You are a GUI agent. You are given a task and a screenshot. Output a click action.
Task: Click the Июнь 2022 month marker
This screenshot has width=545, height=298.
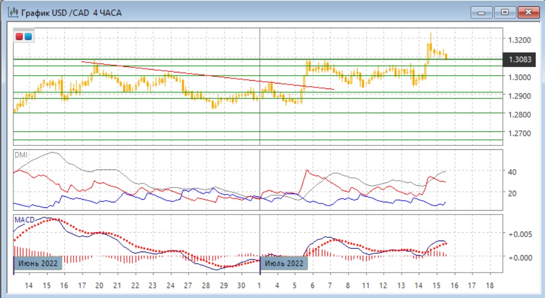click(38, 263)
